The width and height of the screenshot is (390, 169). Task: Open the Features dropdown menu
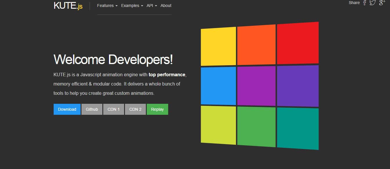pos(107,6)
